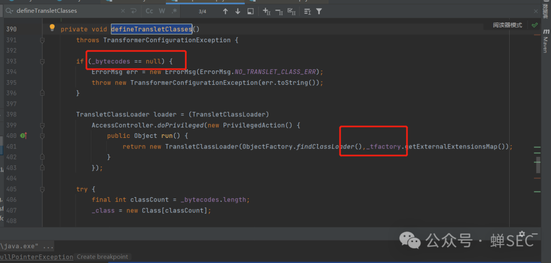Add selection for next occurrence icon
The width and height of the screenshot is (551, 263).
click(267, 11)
